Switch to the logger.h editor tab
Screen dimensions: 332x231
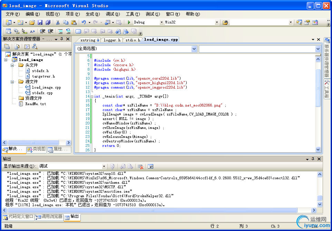pos(112,40)
